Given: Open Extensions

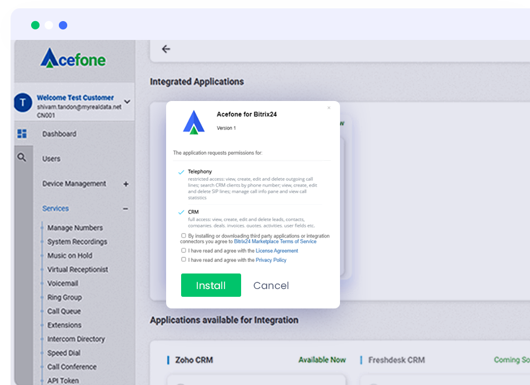Looking at the screenshot, I should coord(64,325).
